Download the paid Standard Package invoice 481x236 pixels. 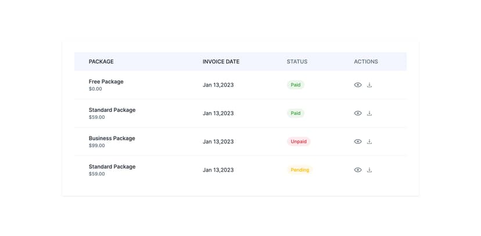pos(369,113)
